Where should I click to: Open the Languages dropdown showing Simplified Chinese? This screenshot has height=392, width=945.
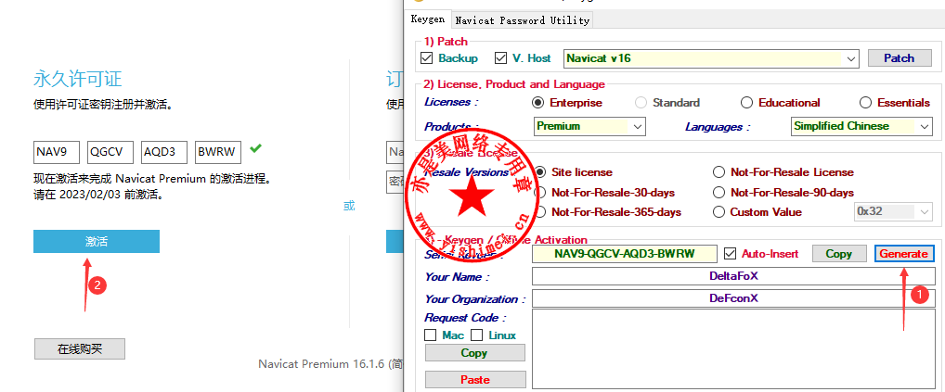[x=861, y=126]
